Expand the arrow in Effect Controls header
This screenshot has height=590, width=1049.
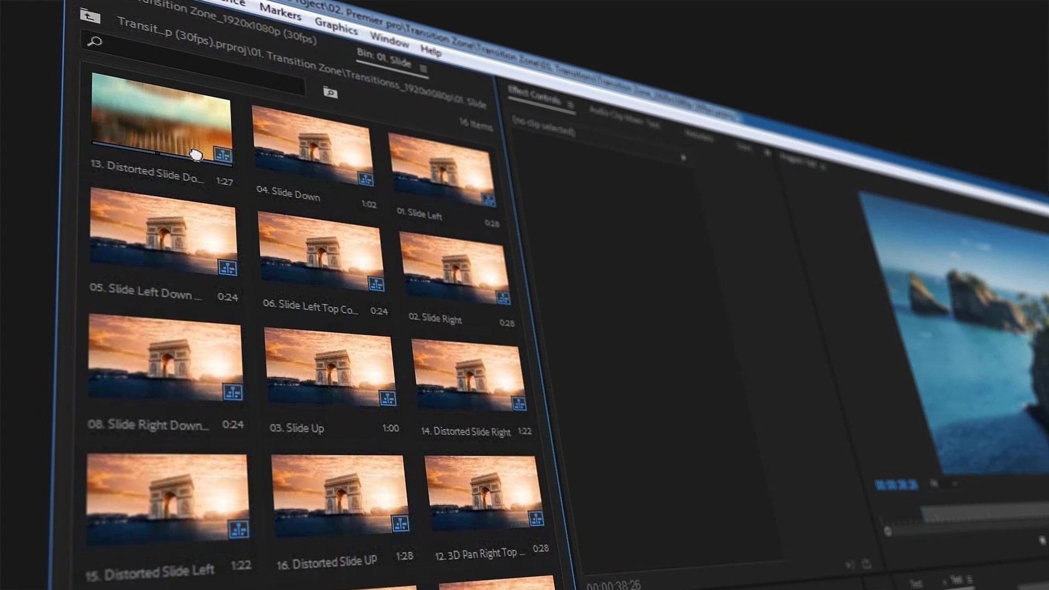tap(683, 158)
